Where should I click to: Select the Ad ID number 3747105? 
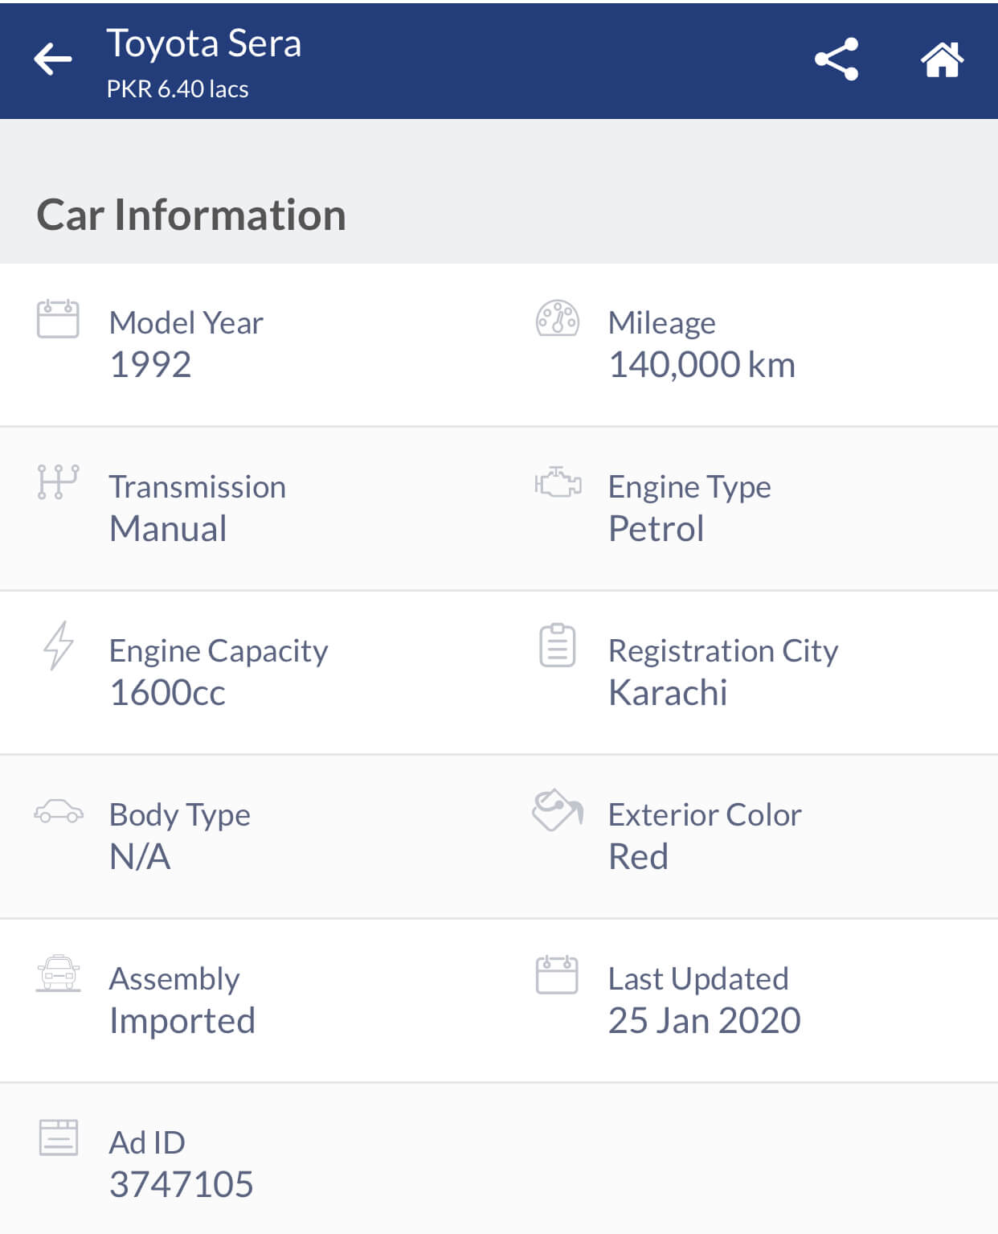click(182, 1184)
